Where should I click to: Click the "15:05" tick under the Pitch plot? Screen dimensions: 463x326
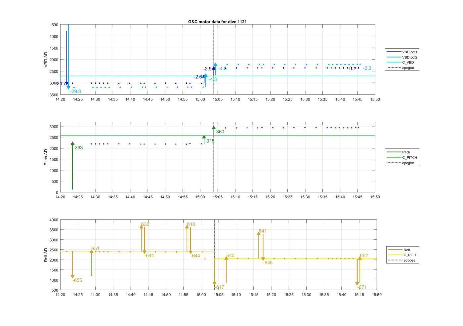click(x=218, y=197)
